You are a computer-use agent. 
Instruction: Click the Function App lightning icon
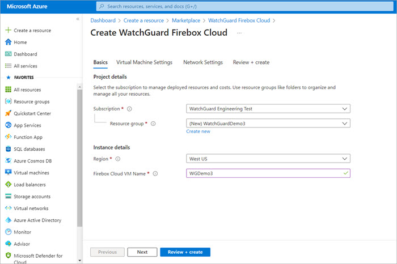[x=8, y=137]
